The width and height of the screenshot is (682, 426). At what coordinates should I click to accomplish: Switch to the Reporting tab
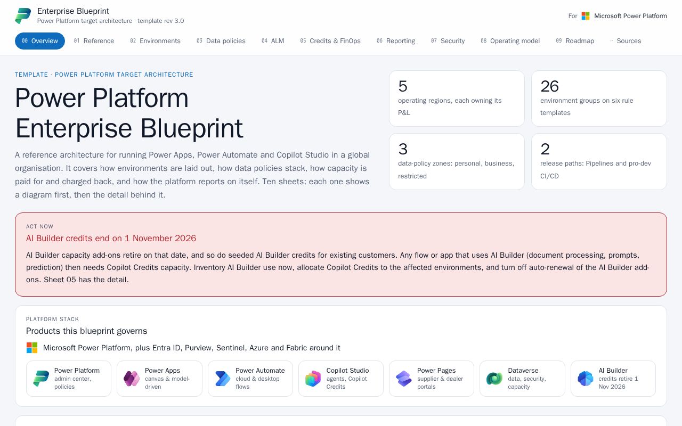pyautogui.click(x=396, y=41)
